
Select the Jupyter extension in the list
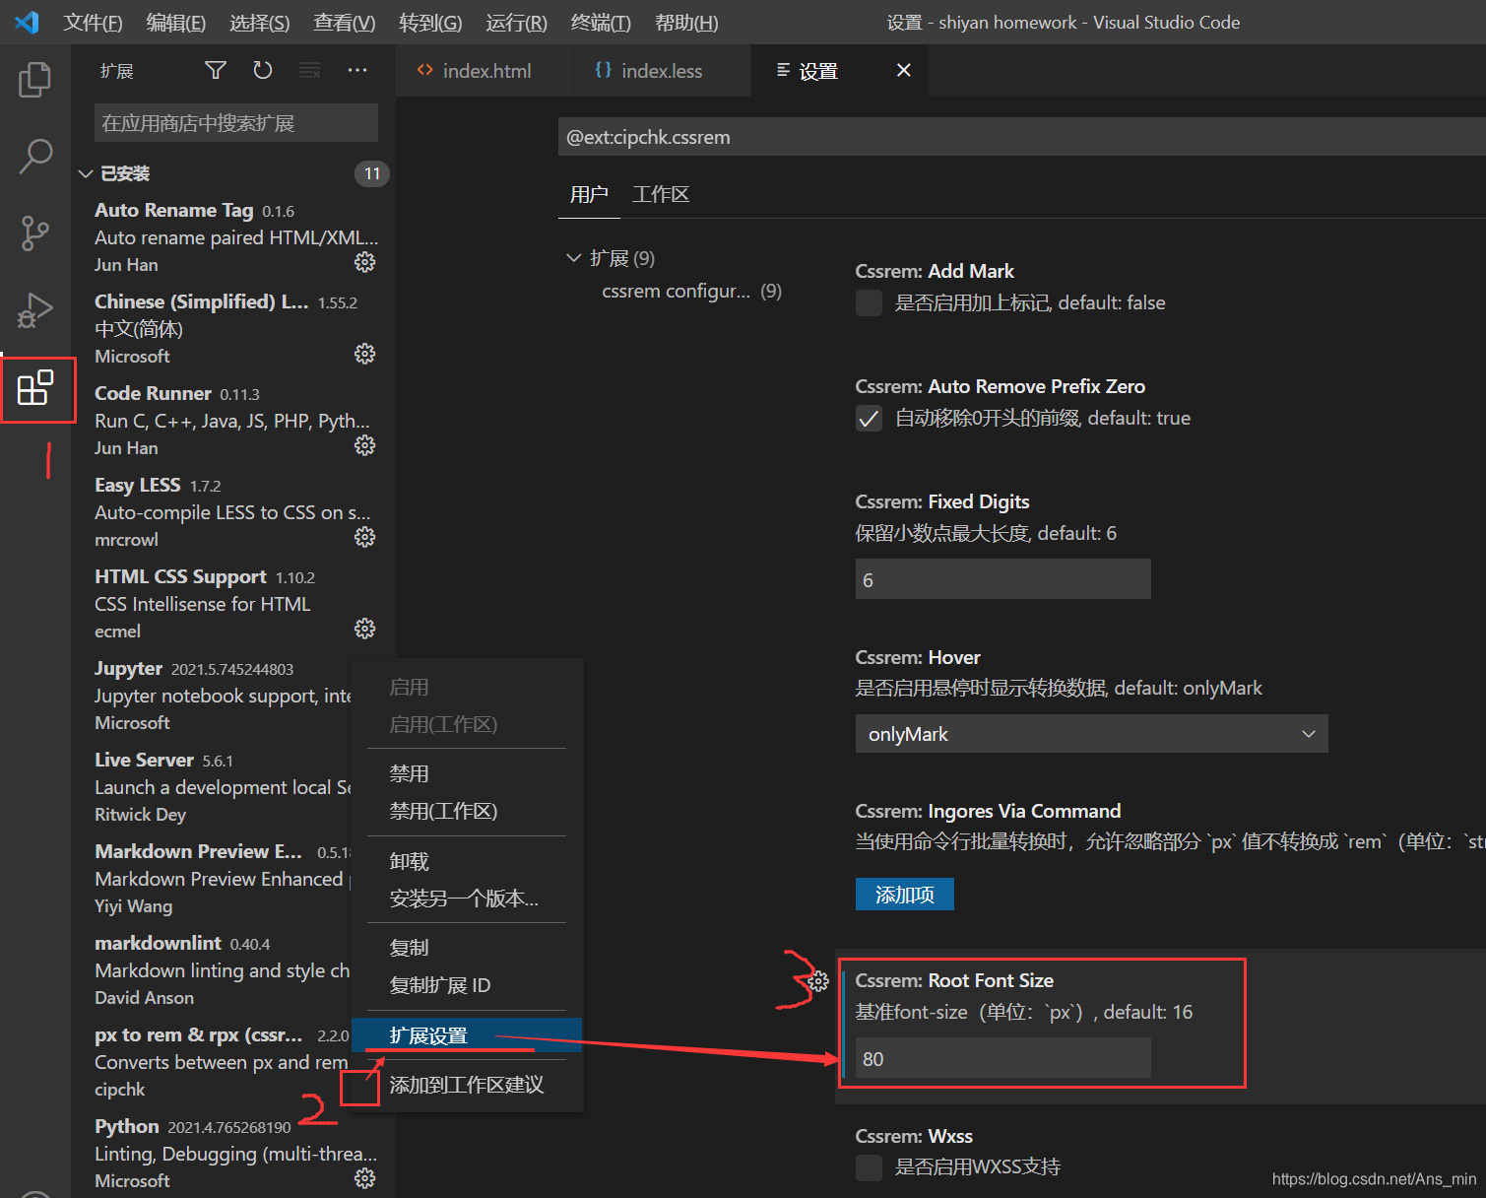tap(223, 696)
